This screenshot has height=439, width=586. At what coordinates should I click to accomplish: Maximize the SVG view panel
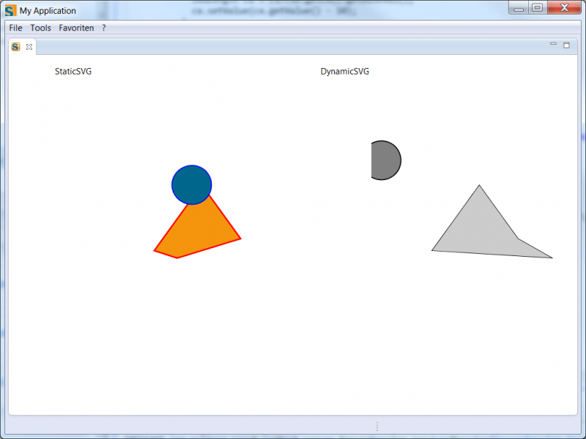pyautogui.click(x=565, y=44)
